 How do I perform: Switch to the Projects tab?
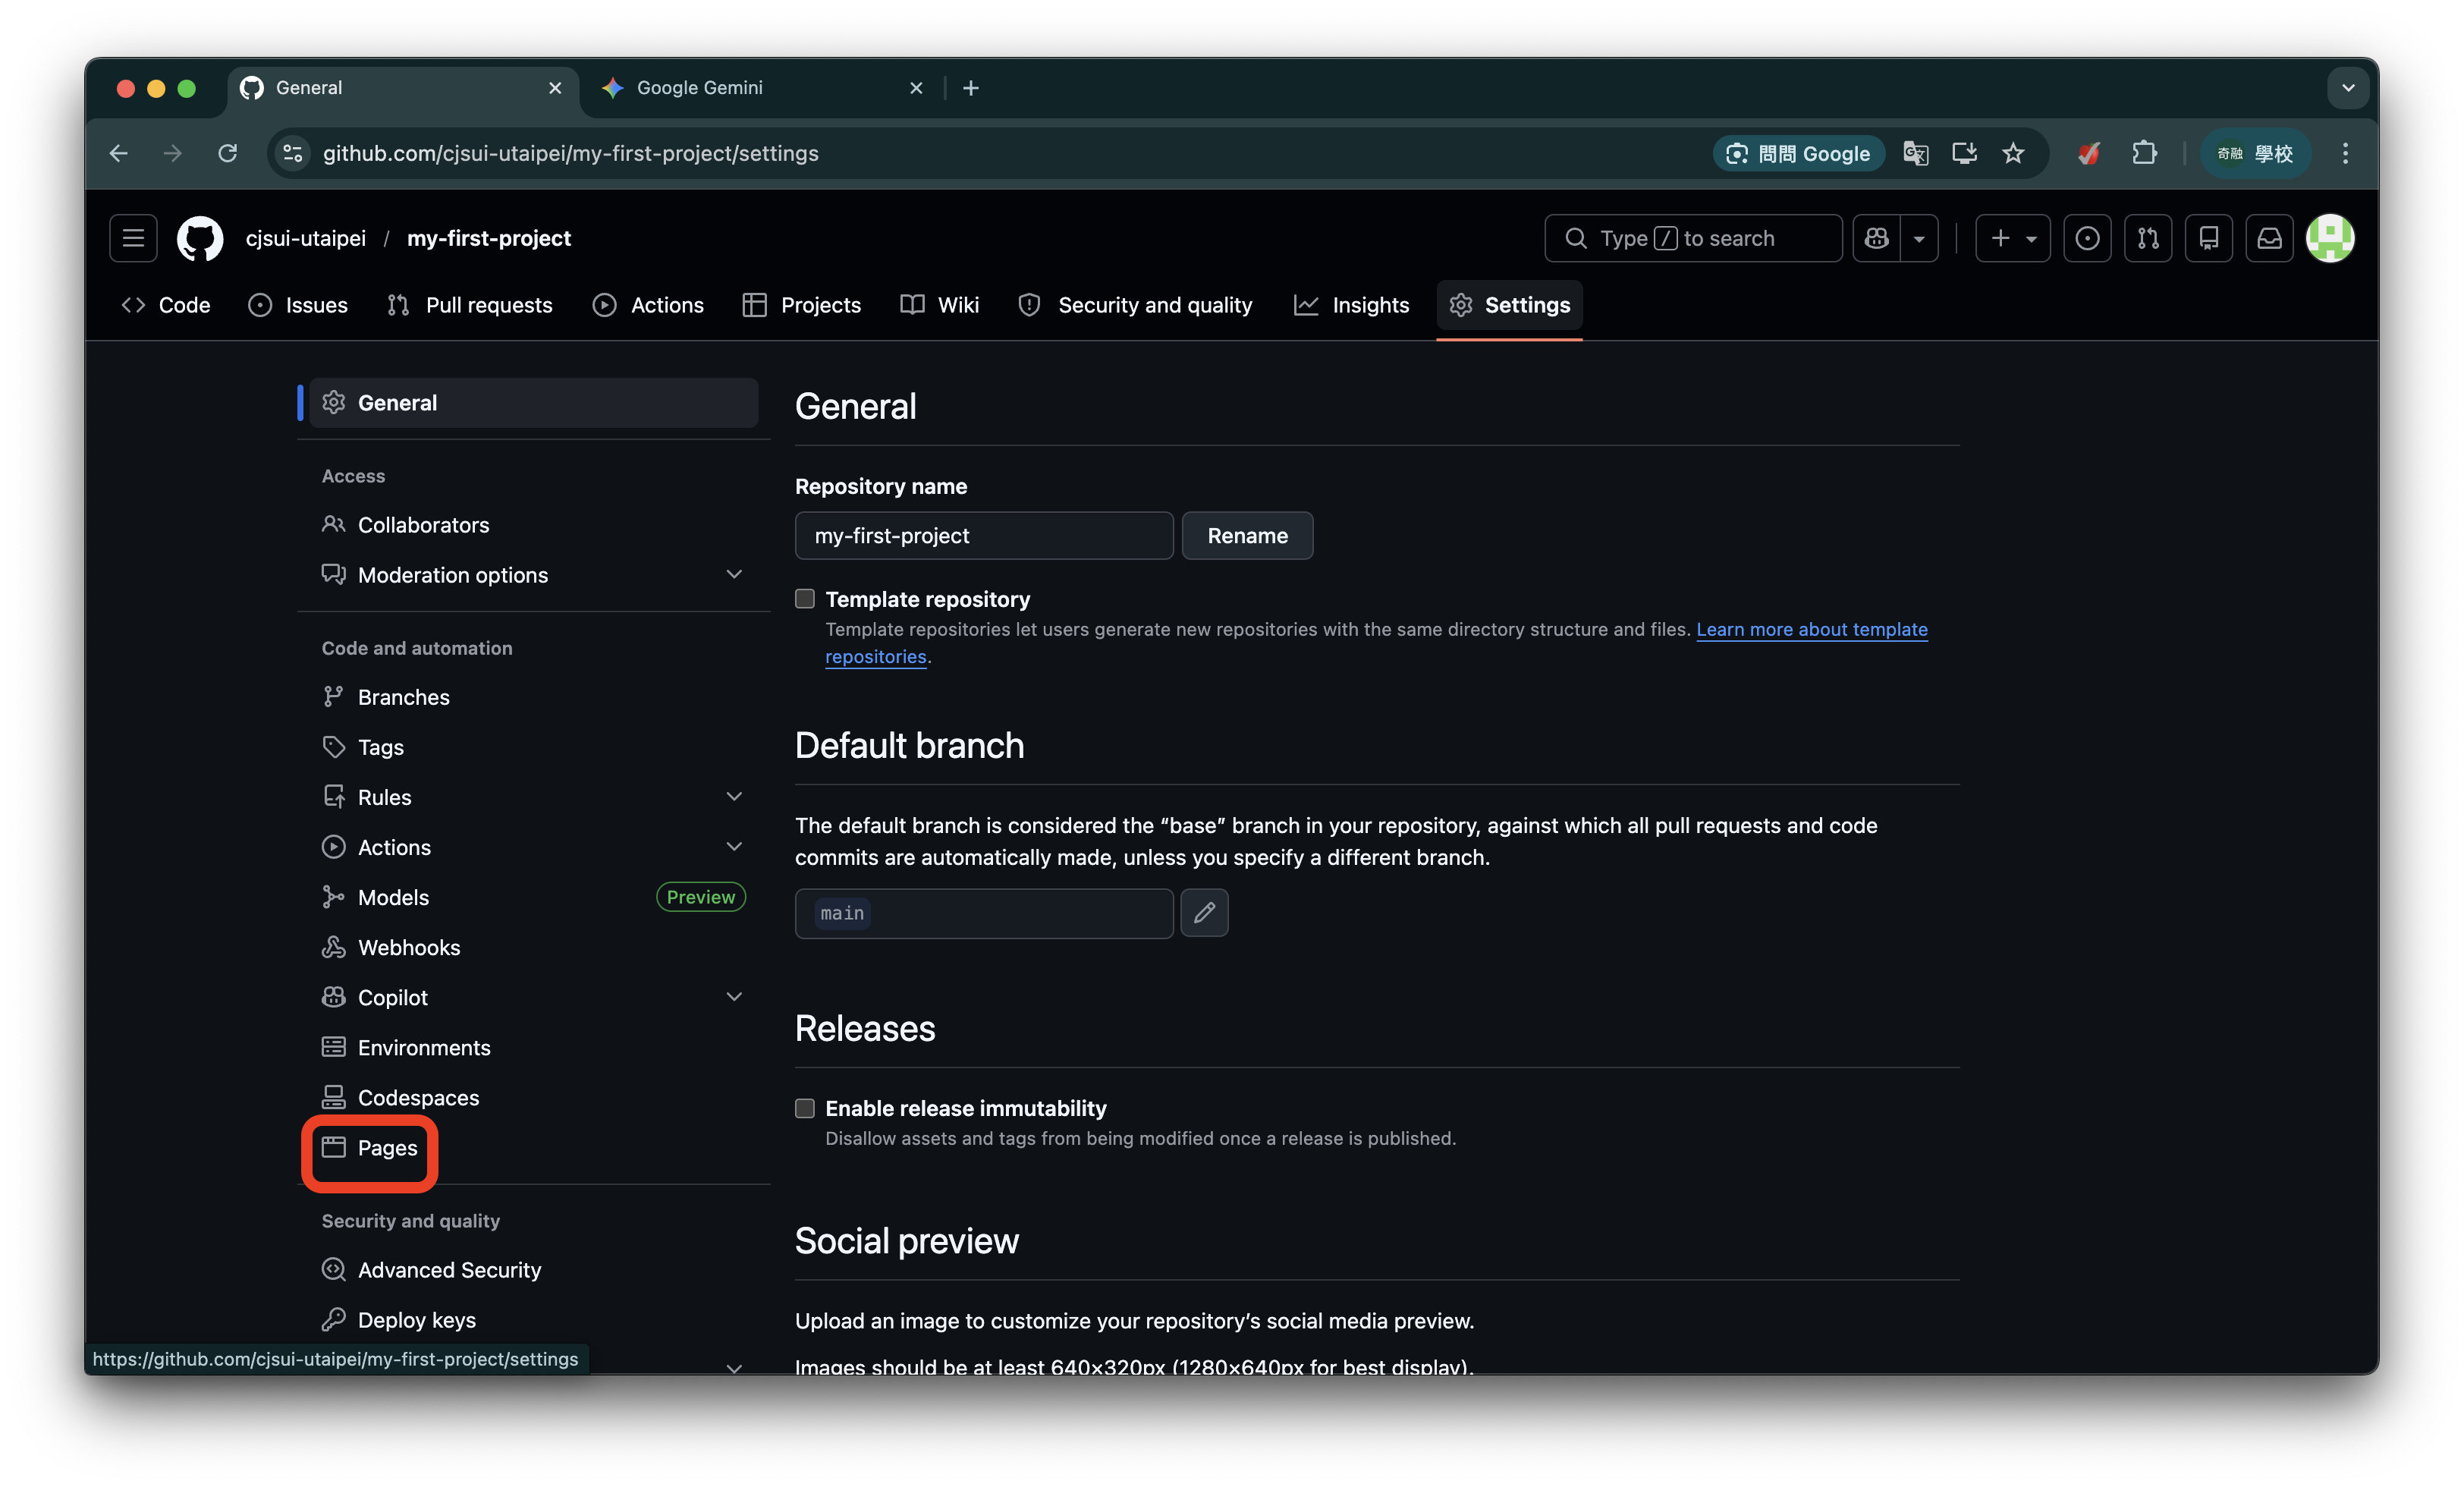(802, 305)
